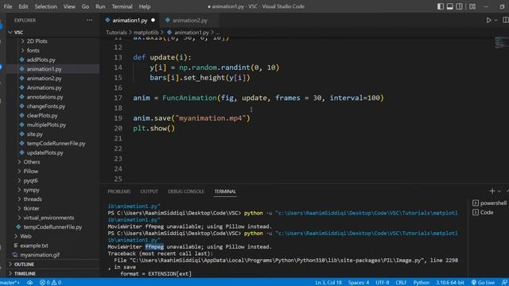Switch to the OUTPUT panel tab
Screen dimensions: 509x286
coord(149,191)
